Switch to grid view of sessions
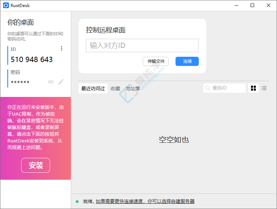 click(253, 88)
